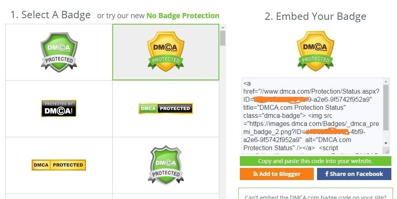
Task: Click the Can't embed the badge code notice
Action: click(315, 197)
